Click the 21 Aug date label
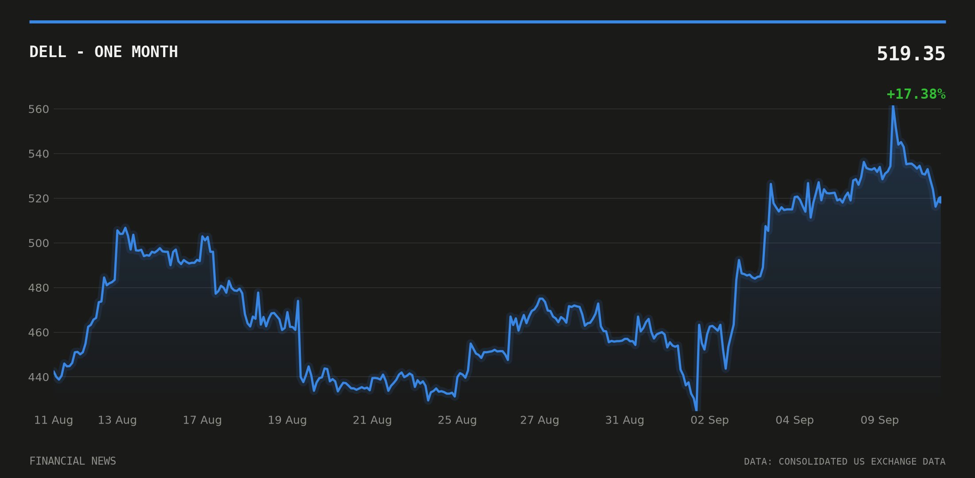Viewport: 975px width, 478px height. pyautogui.click(x=372, y=420)
